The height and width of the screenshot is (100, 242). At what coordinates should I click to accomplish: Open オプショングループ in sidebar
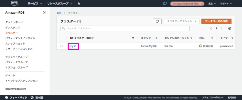point(16,68)
